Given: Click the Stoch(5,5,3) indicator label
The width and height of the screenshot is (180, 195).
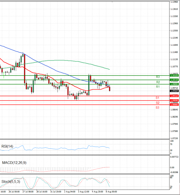Looking at the screenshot, I should [x=11, y=182].
